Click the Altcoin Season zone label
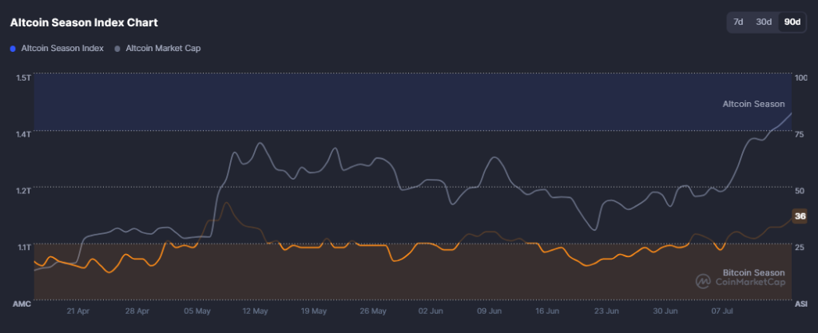The height and width of the screenshot is (333, 818). point(753,105)
